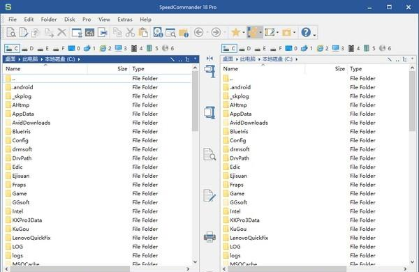Open the dropdown arrow next to Help icon
This screenshot has width=419, height=272.
[314, 35]
